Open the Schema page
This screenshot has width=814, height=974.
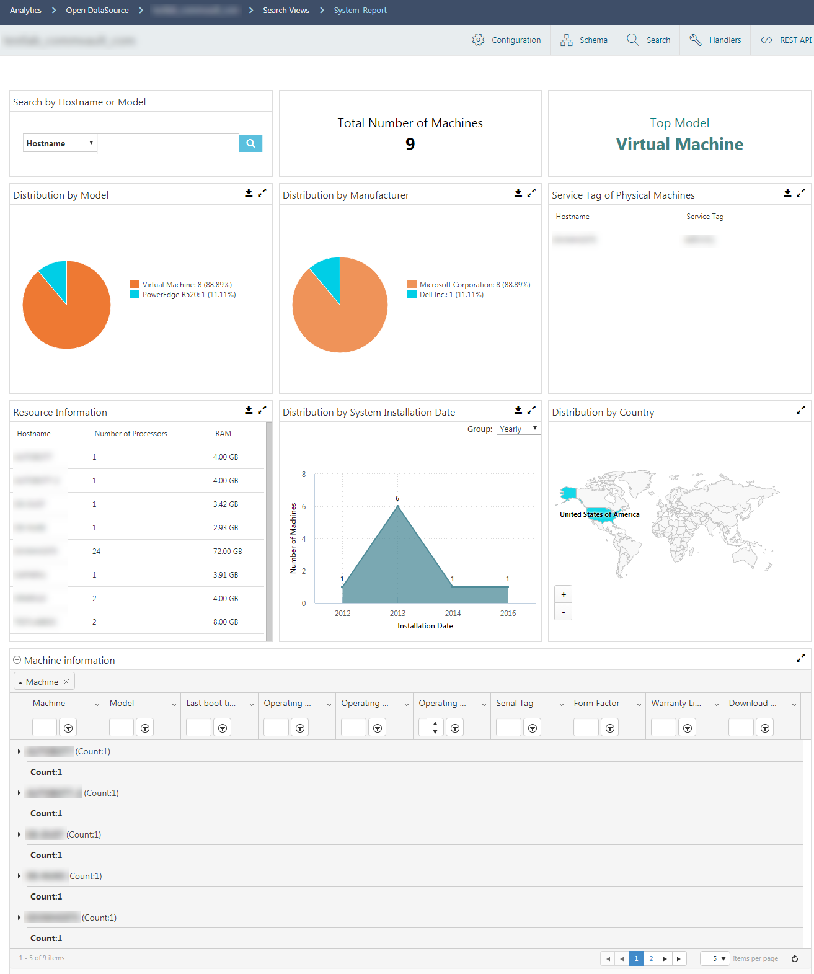pos(584,40)
